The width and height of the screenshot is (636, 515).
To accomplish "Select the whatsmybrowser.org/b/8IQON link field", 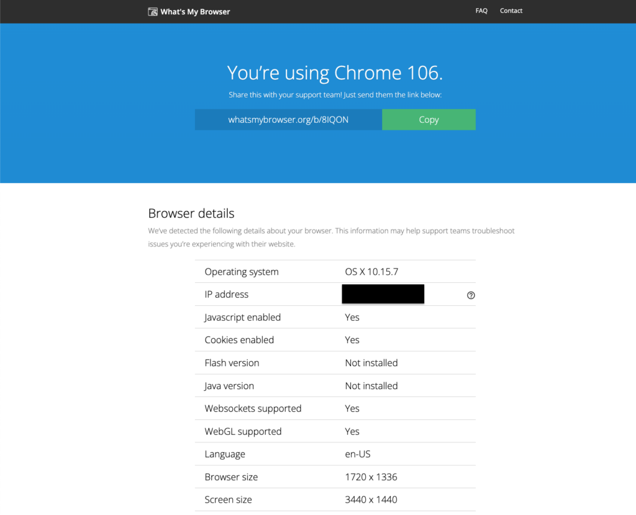I will [x=288, y=120].
